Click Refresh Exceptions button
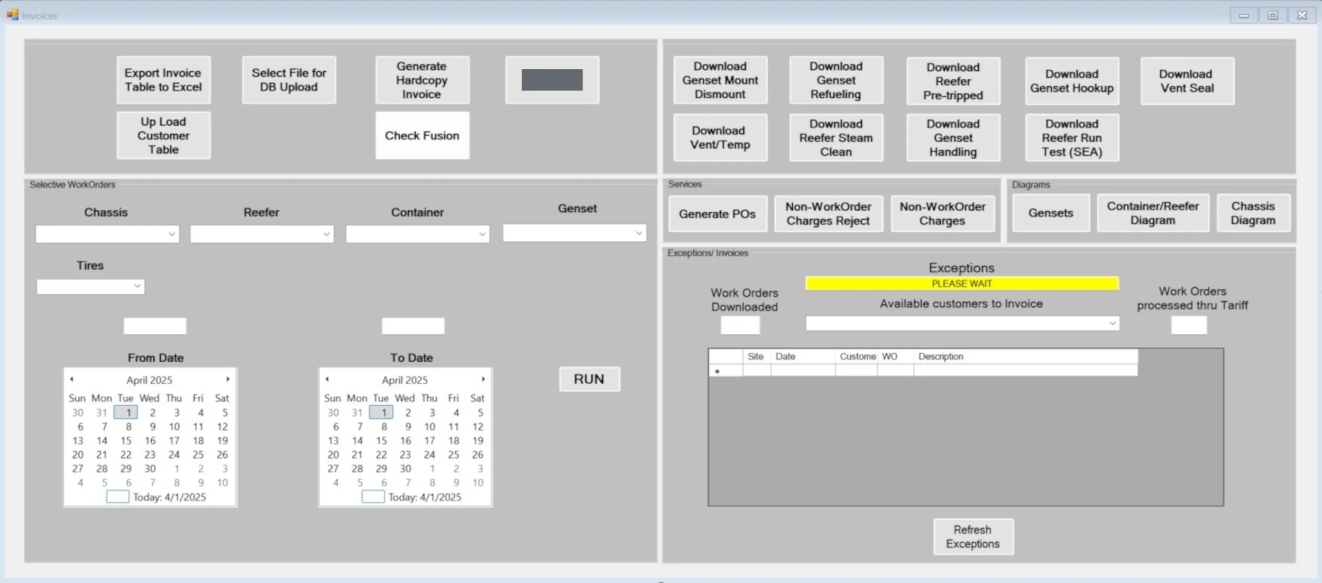Viewport: 1322px width, 583px height. coord(973,537)
